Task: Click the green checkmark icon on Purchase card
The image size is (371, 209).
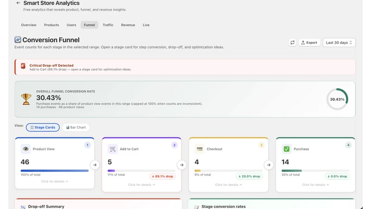Action: point(286,149)
